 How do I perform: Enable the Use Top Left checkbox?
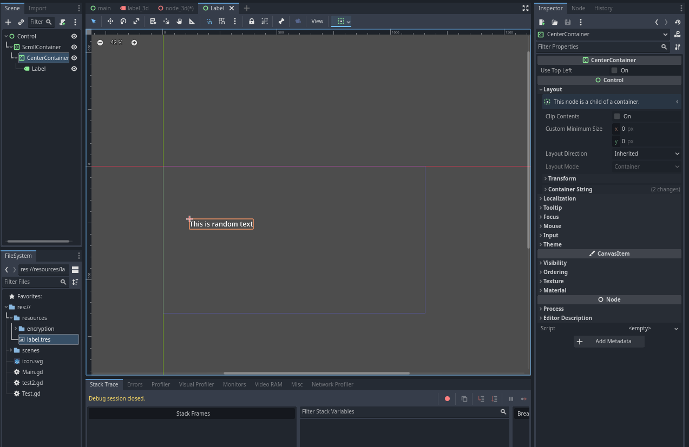tap(614, 70)
